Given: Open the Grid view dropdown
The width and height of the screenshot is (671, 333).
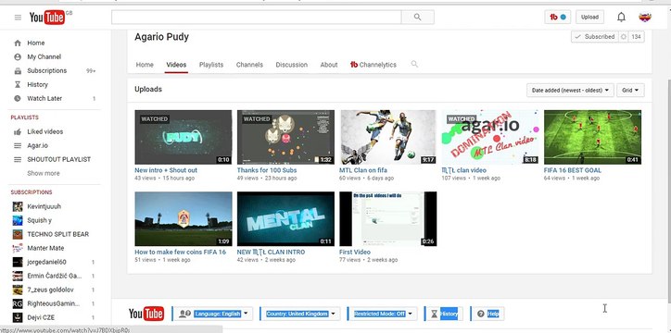Looking at the screenshot, I should (630, 90).
